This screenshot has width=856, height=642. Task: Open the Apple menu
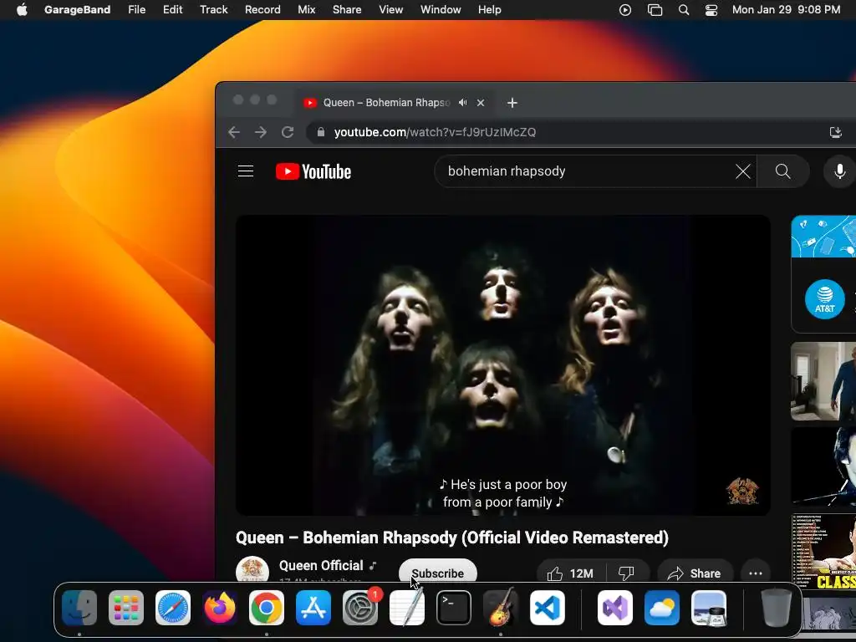pyautogui.click(x=22, y=9)
